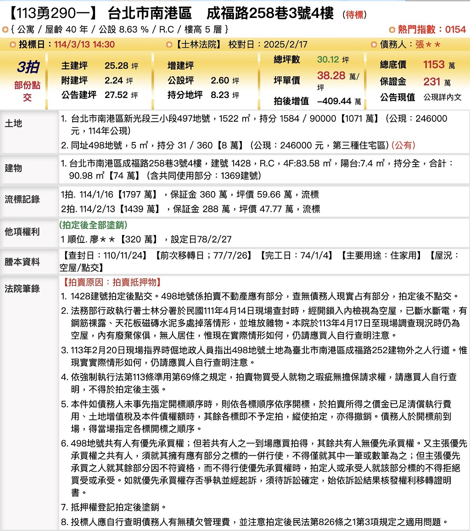Screen dimensions: 470x531
Task: Click the red 拍賣原因 heading
Action: click(110, 282)
